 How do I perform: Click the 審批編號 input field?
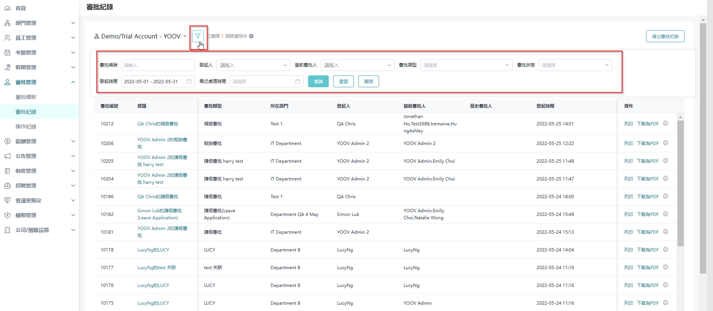click(x=158, y=65)
